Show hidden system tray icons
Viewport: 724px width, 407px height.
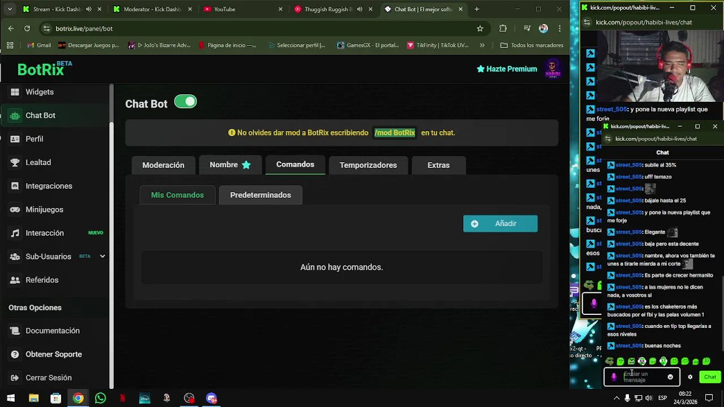(x=617, y=398)
